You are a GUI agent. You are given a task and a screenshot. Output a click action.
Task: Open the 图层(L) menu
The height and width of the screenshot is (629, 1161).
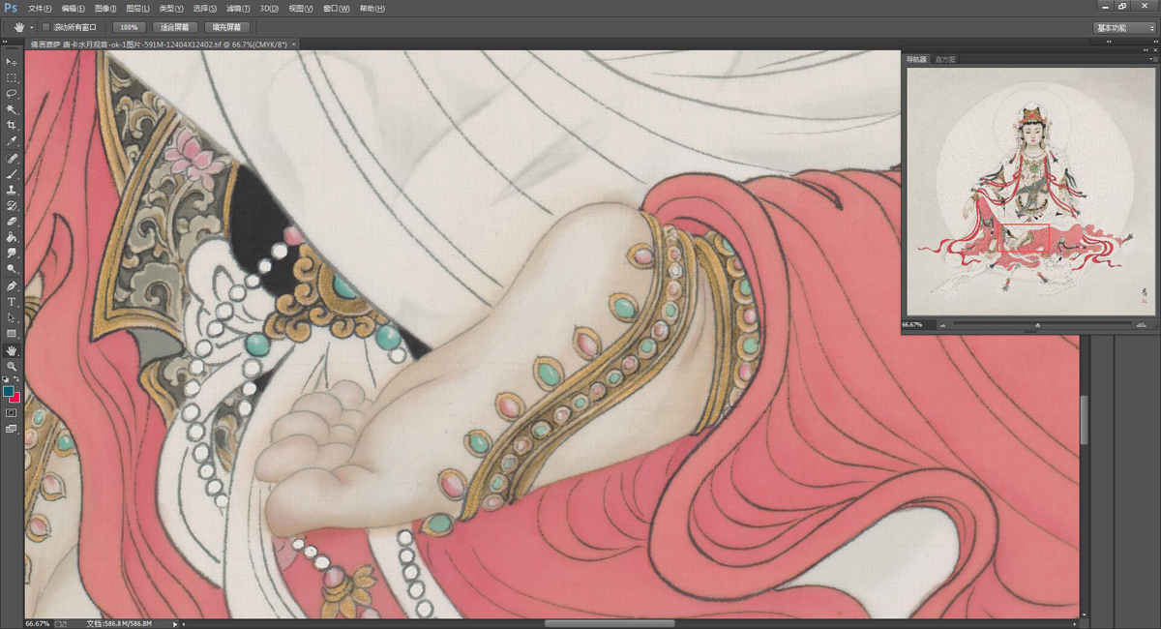(138, 8)
